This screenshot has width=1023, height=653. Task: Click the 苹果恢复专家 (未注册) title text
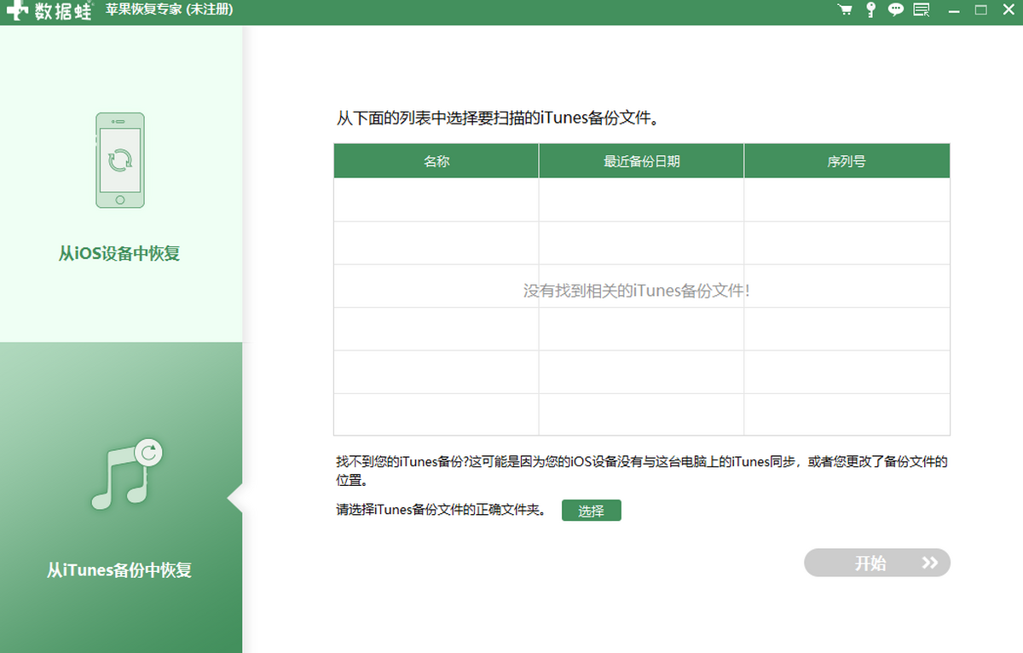169,10
